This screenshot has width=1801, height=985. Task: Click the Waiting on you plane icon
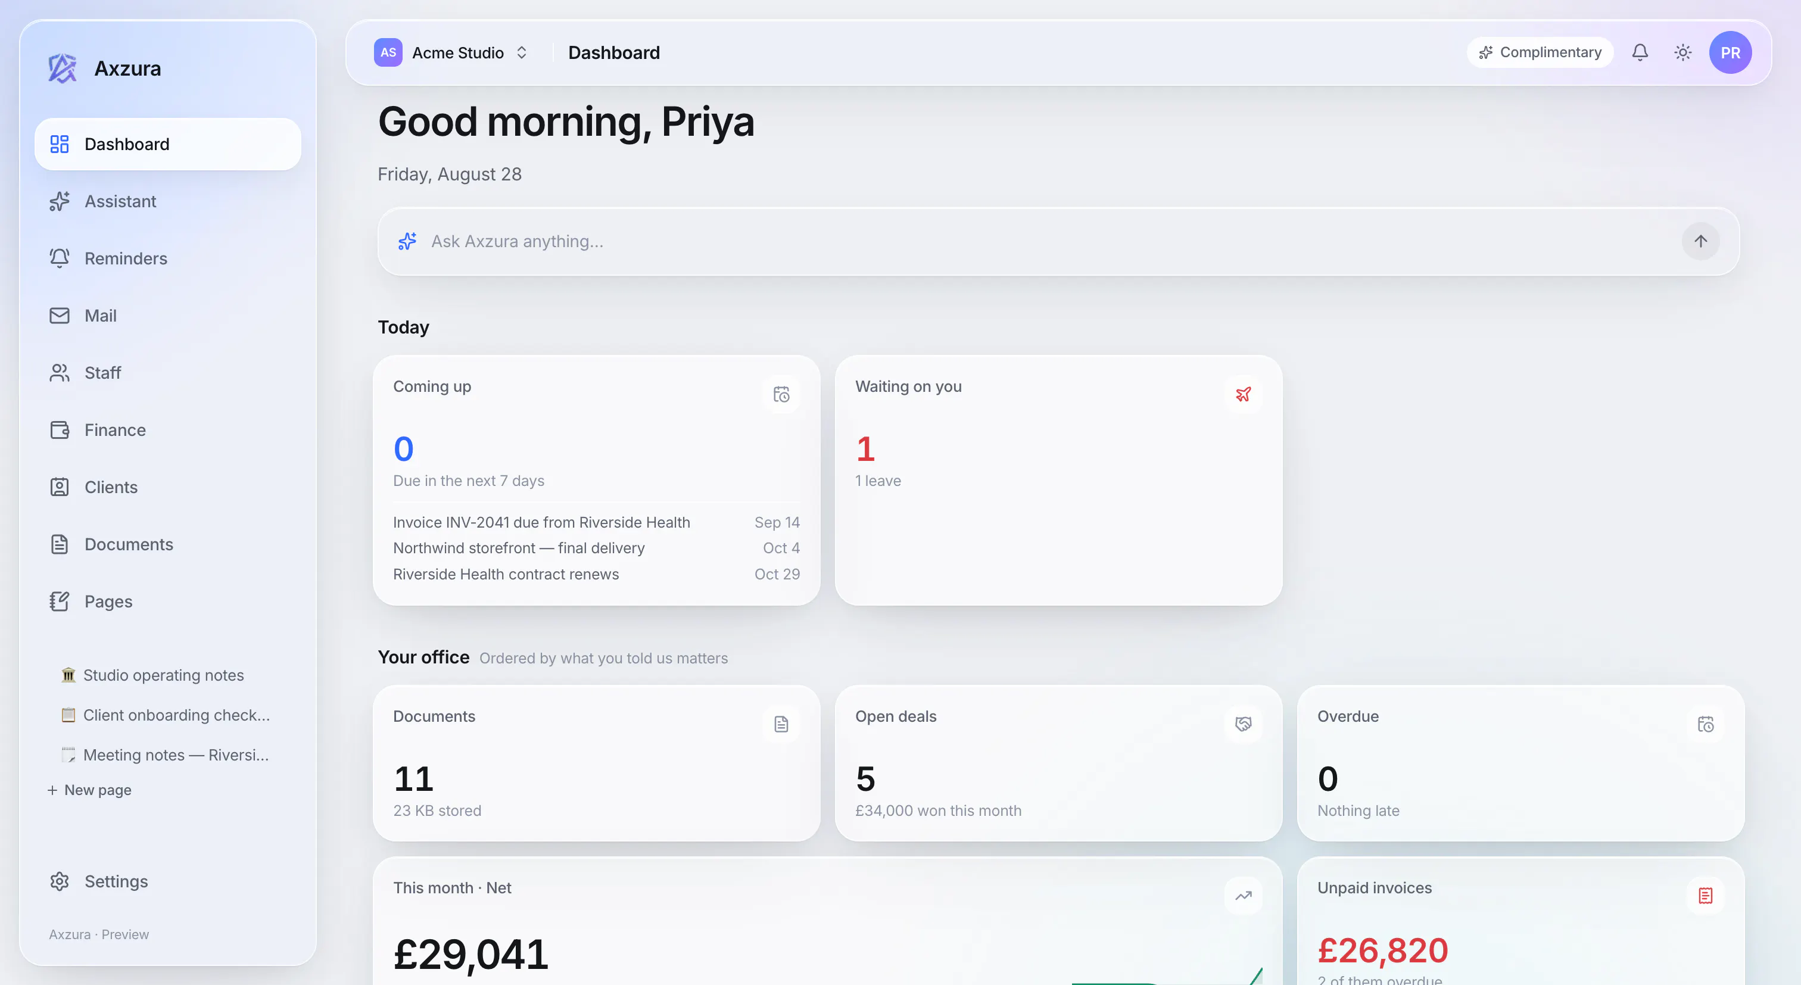1242,394
